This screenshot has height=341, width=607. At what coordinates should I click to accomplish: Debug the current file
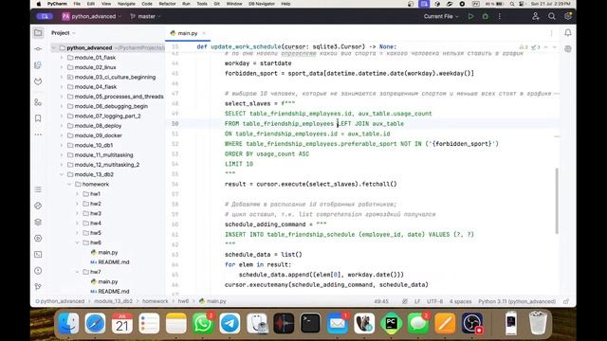485,16
